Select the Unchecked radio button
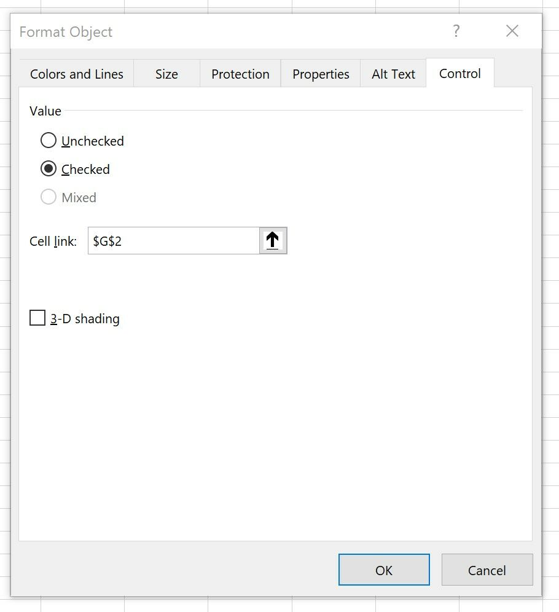 pos(48,140)
